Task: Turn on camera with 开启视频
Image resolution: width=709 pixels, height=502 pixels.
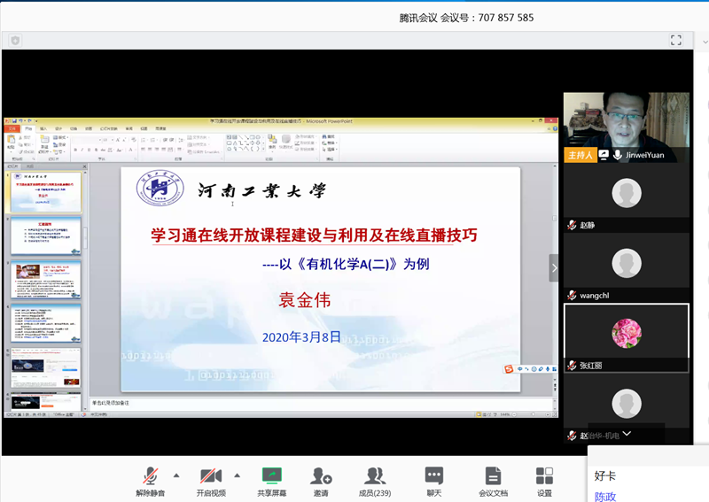Action: coord(211,481)
